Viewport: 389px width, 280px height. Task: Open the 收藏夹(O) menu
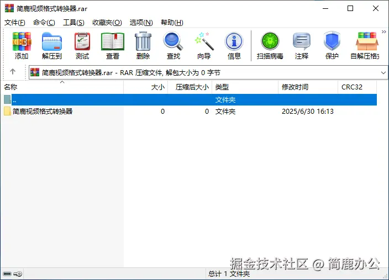pos(107,23)
